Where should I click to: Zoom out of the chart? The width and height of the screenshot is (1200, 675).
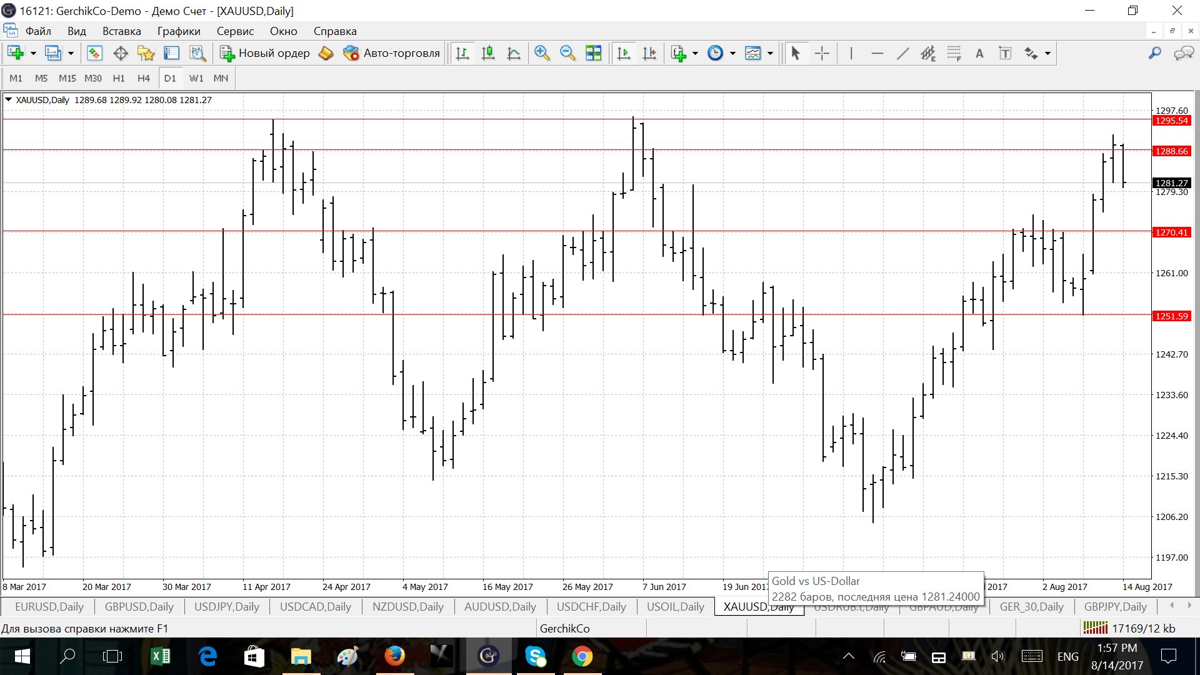(x=567, y=53)
